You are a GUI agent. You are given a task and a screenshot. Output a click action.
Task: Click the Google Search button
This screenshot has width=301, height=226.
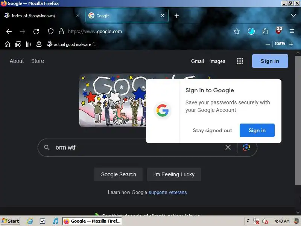[x=118, y=174]
